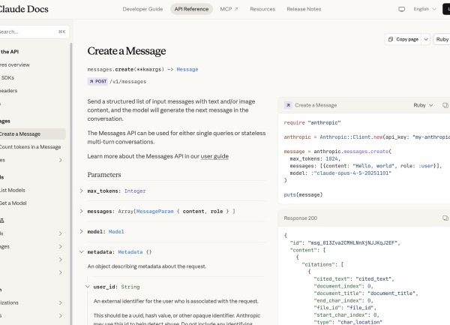This screenshot has width=450, height=325.
Task: Copy the Ruby code example
Action: tap(445, 105)
